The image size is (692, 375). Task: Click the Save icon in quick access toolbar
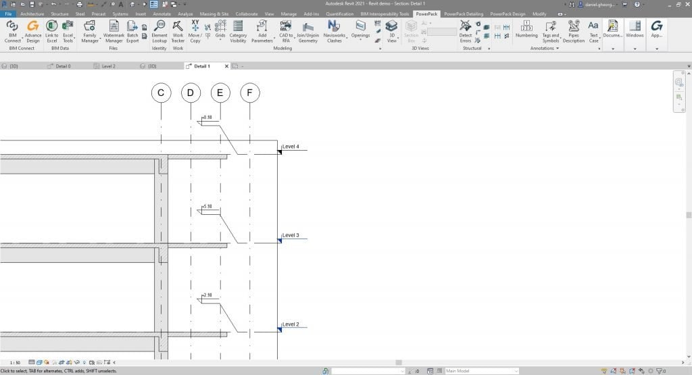[x=32, y=4]
